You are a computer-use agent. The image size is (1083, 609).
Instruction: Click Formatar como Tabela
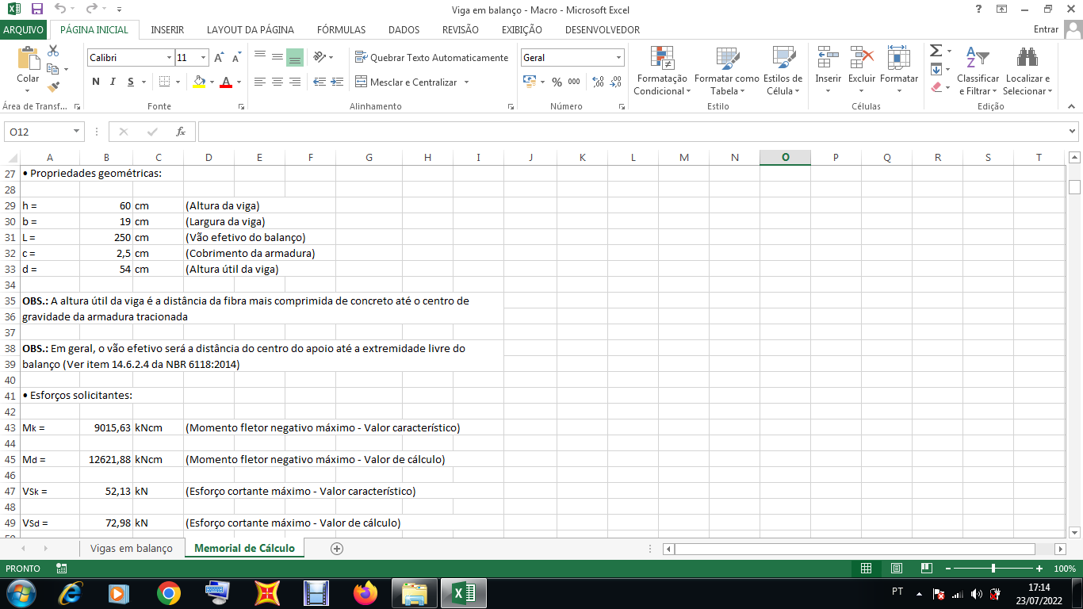(727, 71)
